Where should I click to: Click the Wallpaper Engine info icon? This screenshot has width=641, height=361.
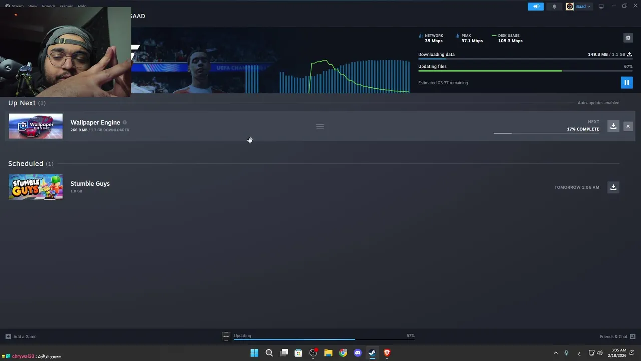(x=125, y=122)
